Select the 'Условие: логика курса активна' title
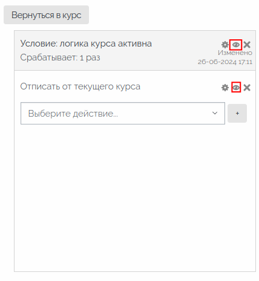Screen dimensions: 259x281 click(86, 44)
